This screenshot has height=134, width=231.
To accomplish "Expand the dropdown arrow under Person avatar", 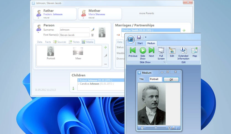I will click(x=38, y=32).
